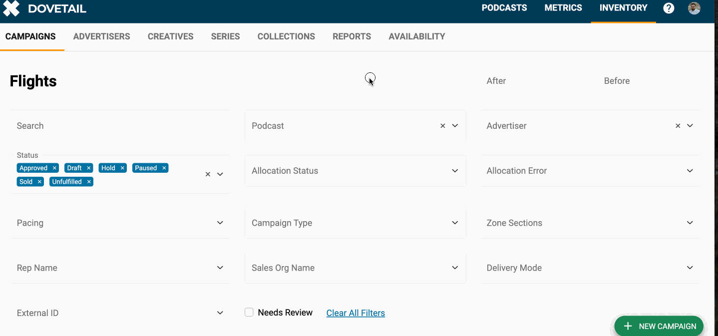Screen dimensions: 718x336
Task: Expand the Zone Sections dropdown
Action: (x=590, y=223)
